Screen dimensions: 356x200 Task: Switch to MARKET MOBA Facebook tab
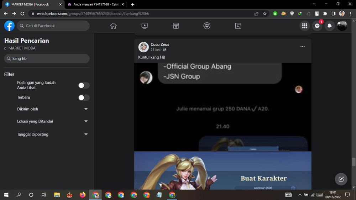[x=33, y=5]
